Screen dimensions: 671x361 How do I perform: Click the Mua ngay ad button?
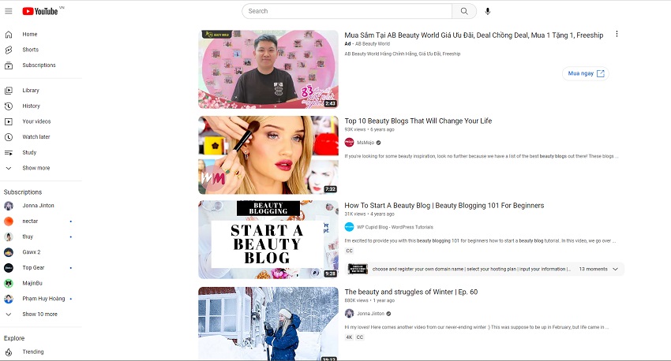[x=586, y=73]
